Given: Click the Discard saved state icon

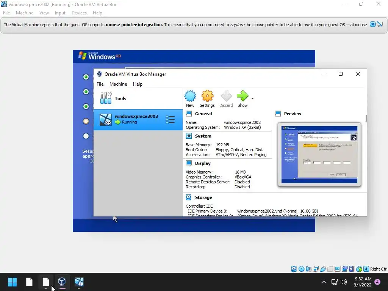Looking at the screenshot, I should [226, 96].
